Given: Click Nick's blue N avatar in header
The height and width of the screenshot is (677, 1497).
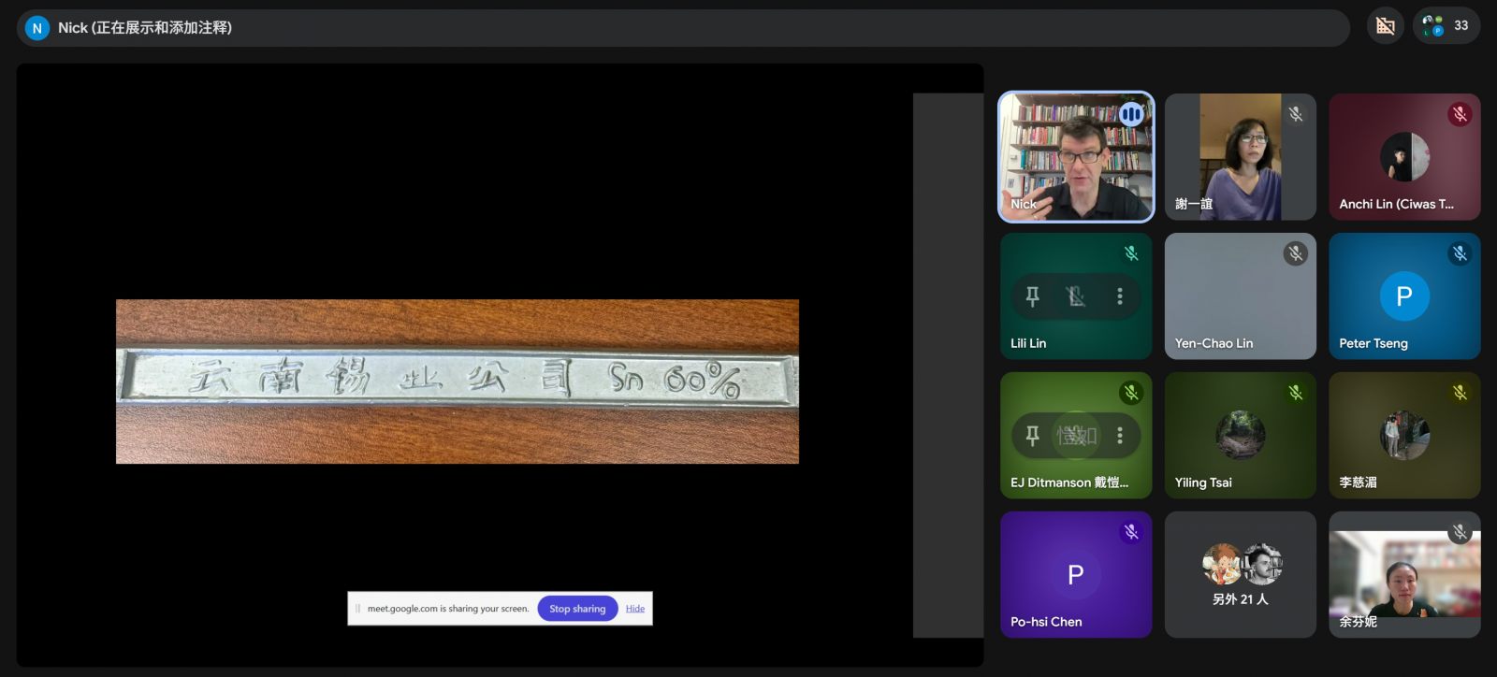Looking at the screenshot, I should (37, 28).
